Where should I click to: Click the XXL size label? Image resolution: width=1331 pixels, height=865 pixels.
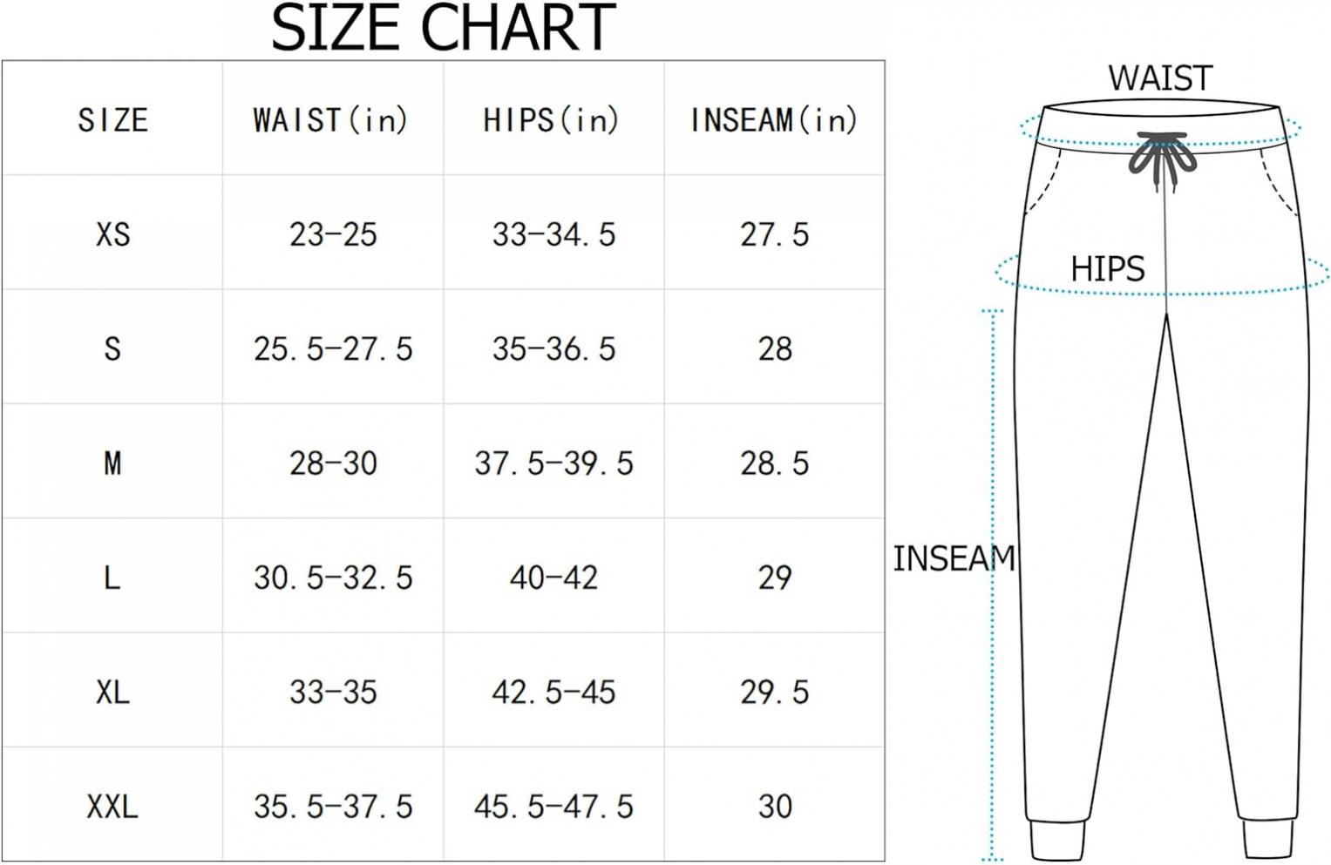tap(112, 807)
